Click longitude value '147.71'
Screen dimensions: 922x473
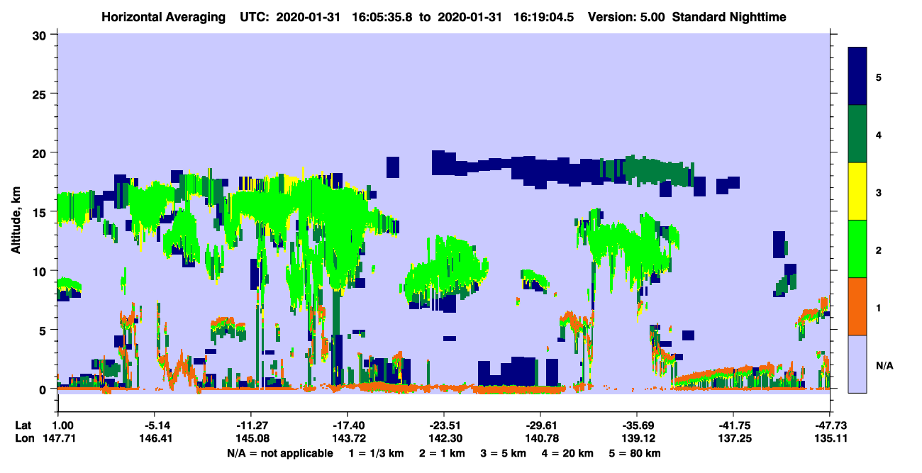(59, 439)
